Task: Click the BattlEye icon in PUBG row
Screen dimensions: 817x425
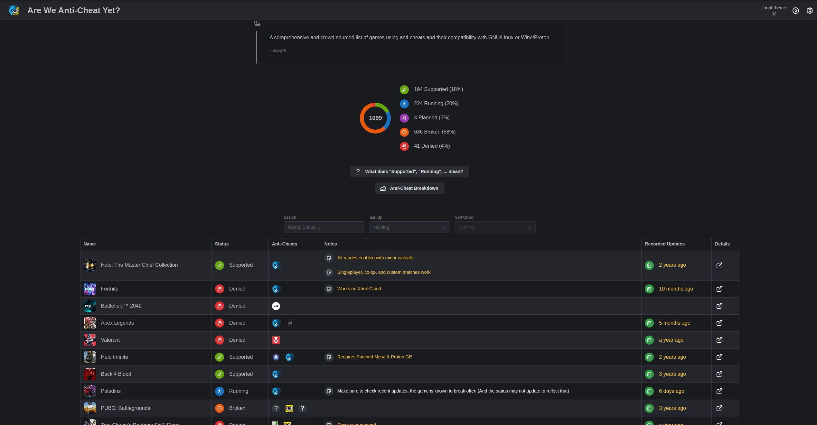Action: point(289,408)
